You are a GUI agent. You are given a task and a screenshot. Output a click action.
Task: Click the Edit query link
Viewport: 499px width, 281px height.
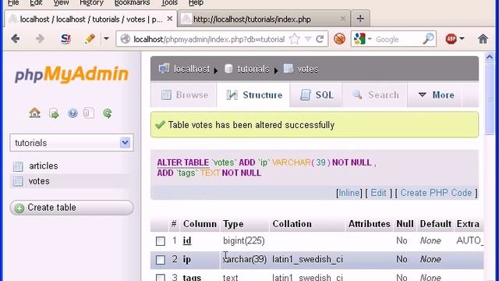(x=378, y=193)
